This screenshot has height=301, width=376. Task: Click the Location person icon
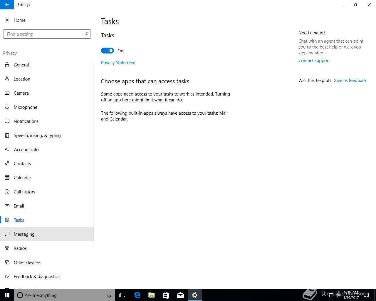[x=7, y=79]
